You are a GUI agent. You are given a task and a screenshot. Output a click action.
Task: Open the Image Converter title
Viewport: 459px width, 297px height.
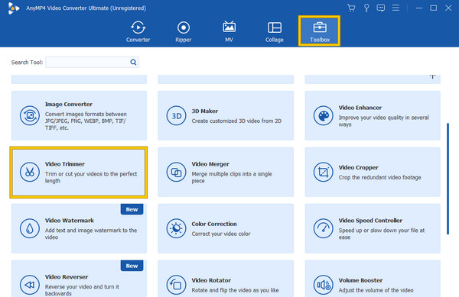tap(69, 105)
